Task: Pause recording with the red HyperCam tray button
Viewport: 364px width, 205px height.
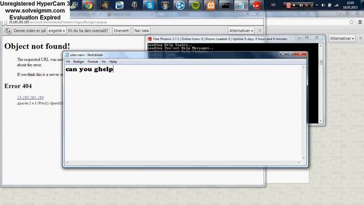Action: pyautogui.click(x=288, y=5)
